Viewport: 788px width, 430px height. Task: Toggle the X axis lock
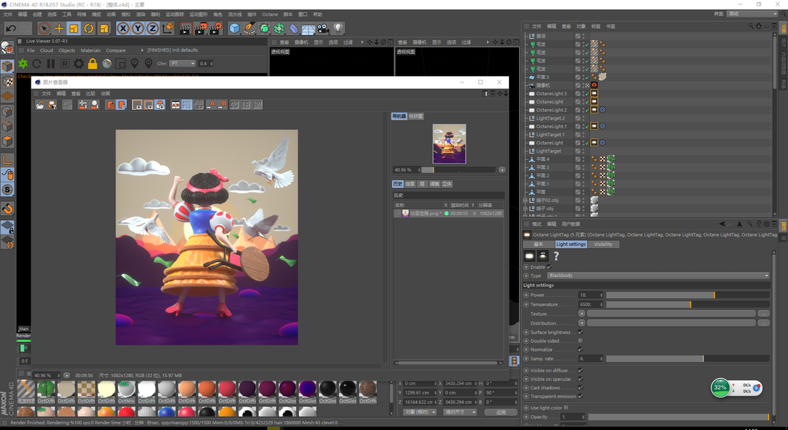tap(123, 29)
